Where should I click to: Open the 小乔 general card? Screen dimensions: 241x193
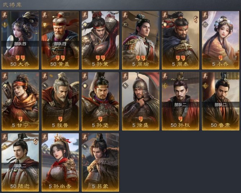(220, 40)
